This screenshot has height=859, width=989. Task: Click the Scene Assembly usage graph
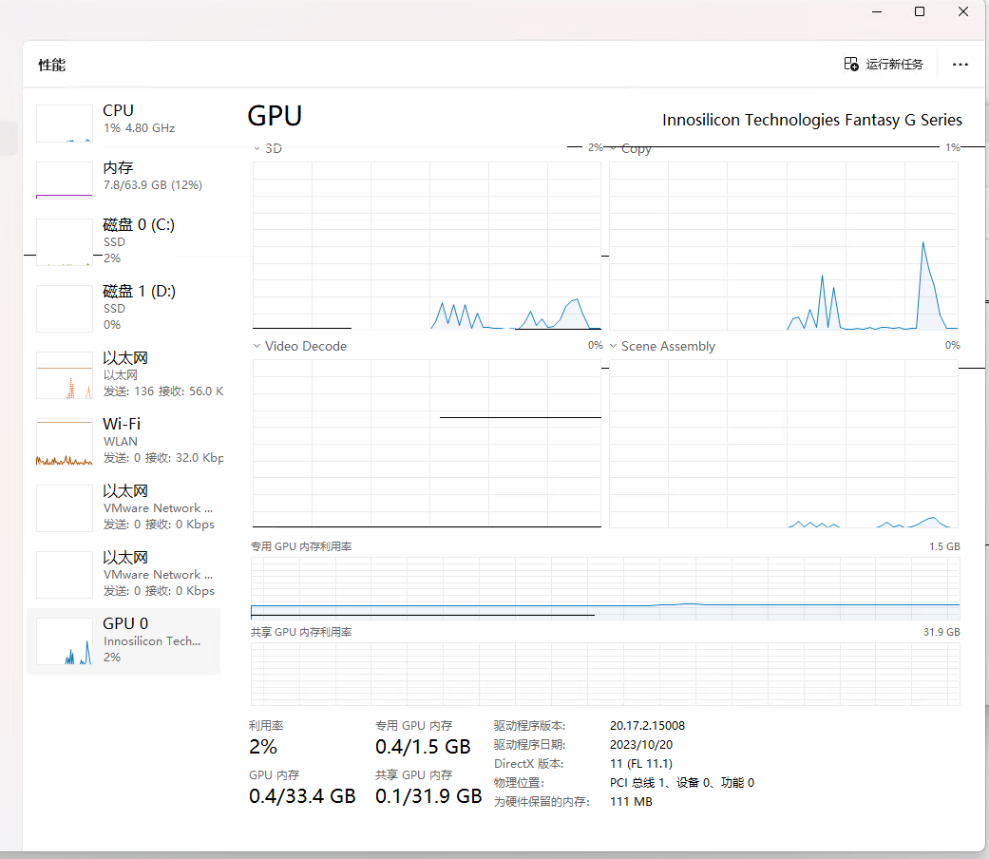[784, 444]
